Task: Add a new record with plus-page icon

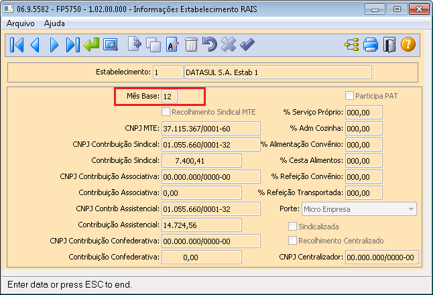Action: tap(135, 44)
